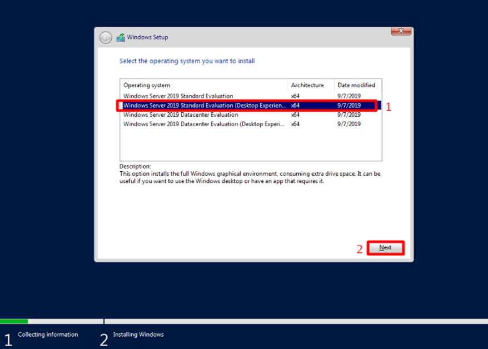
Task: Click the Windows Setup title bar icon
Action: click(x=121, y=37)
